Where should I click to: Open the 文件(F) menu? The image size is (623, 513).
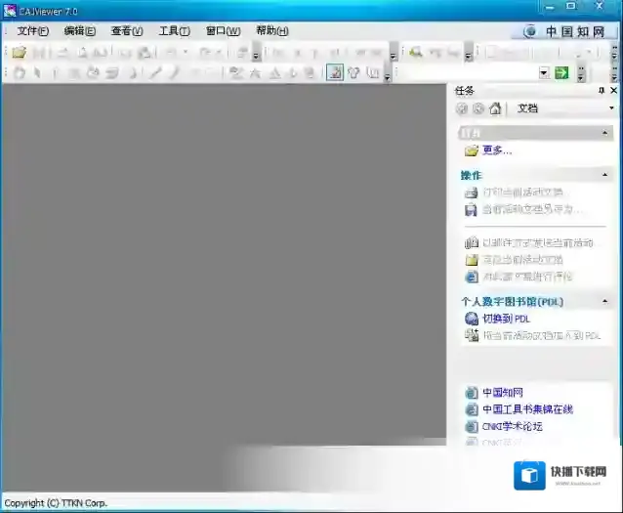point(32,31)
